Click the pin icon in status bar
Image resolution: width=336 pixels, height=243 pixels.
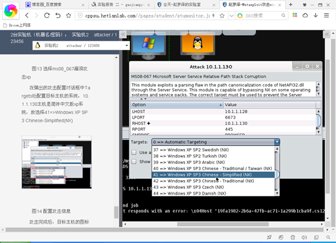pyautogui.click(x=269, y=237)
